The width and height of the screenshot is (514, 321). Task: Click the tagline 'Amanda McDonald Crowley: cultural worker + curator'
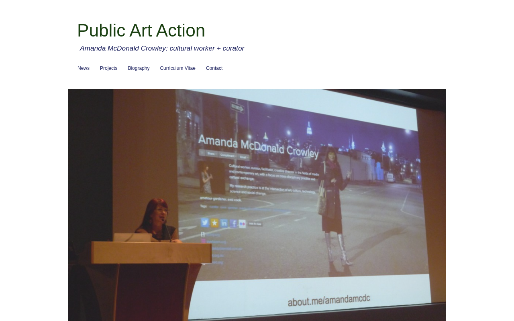point(162,49)
